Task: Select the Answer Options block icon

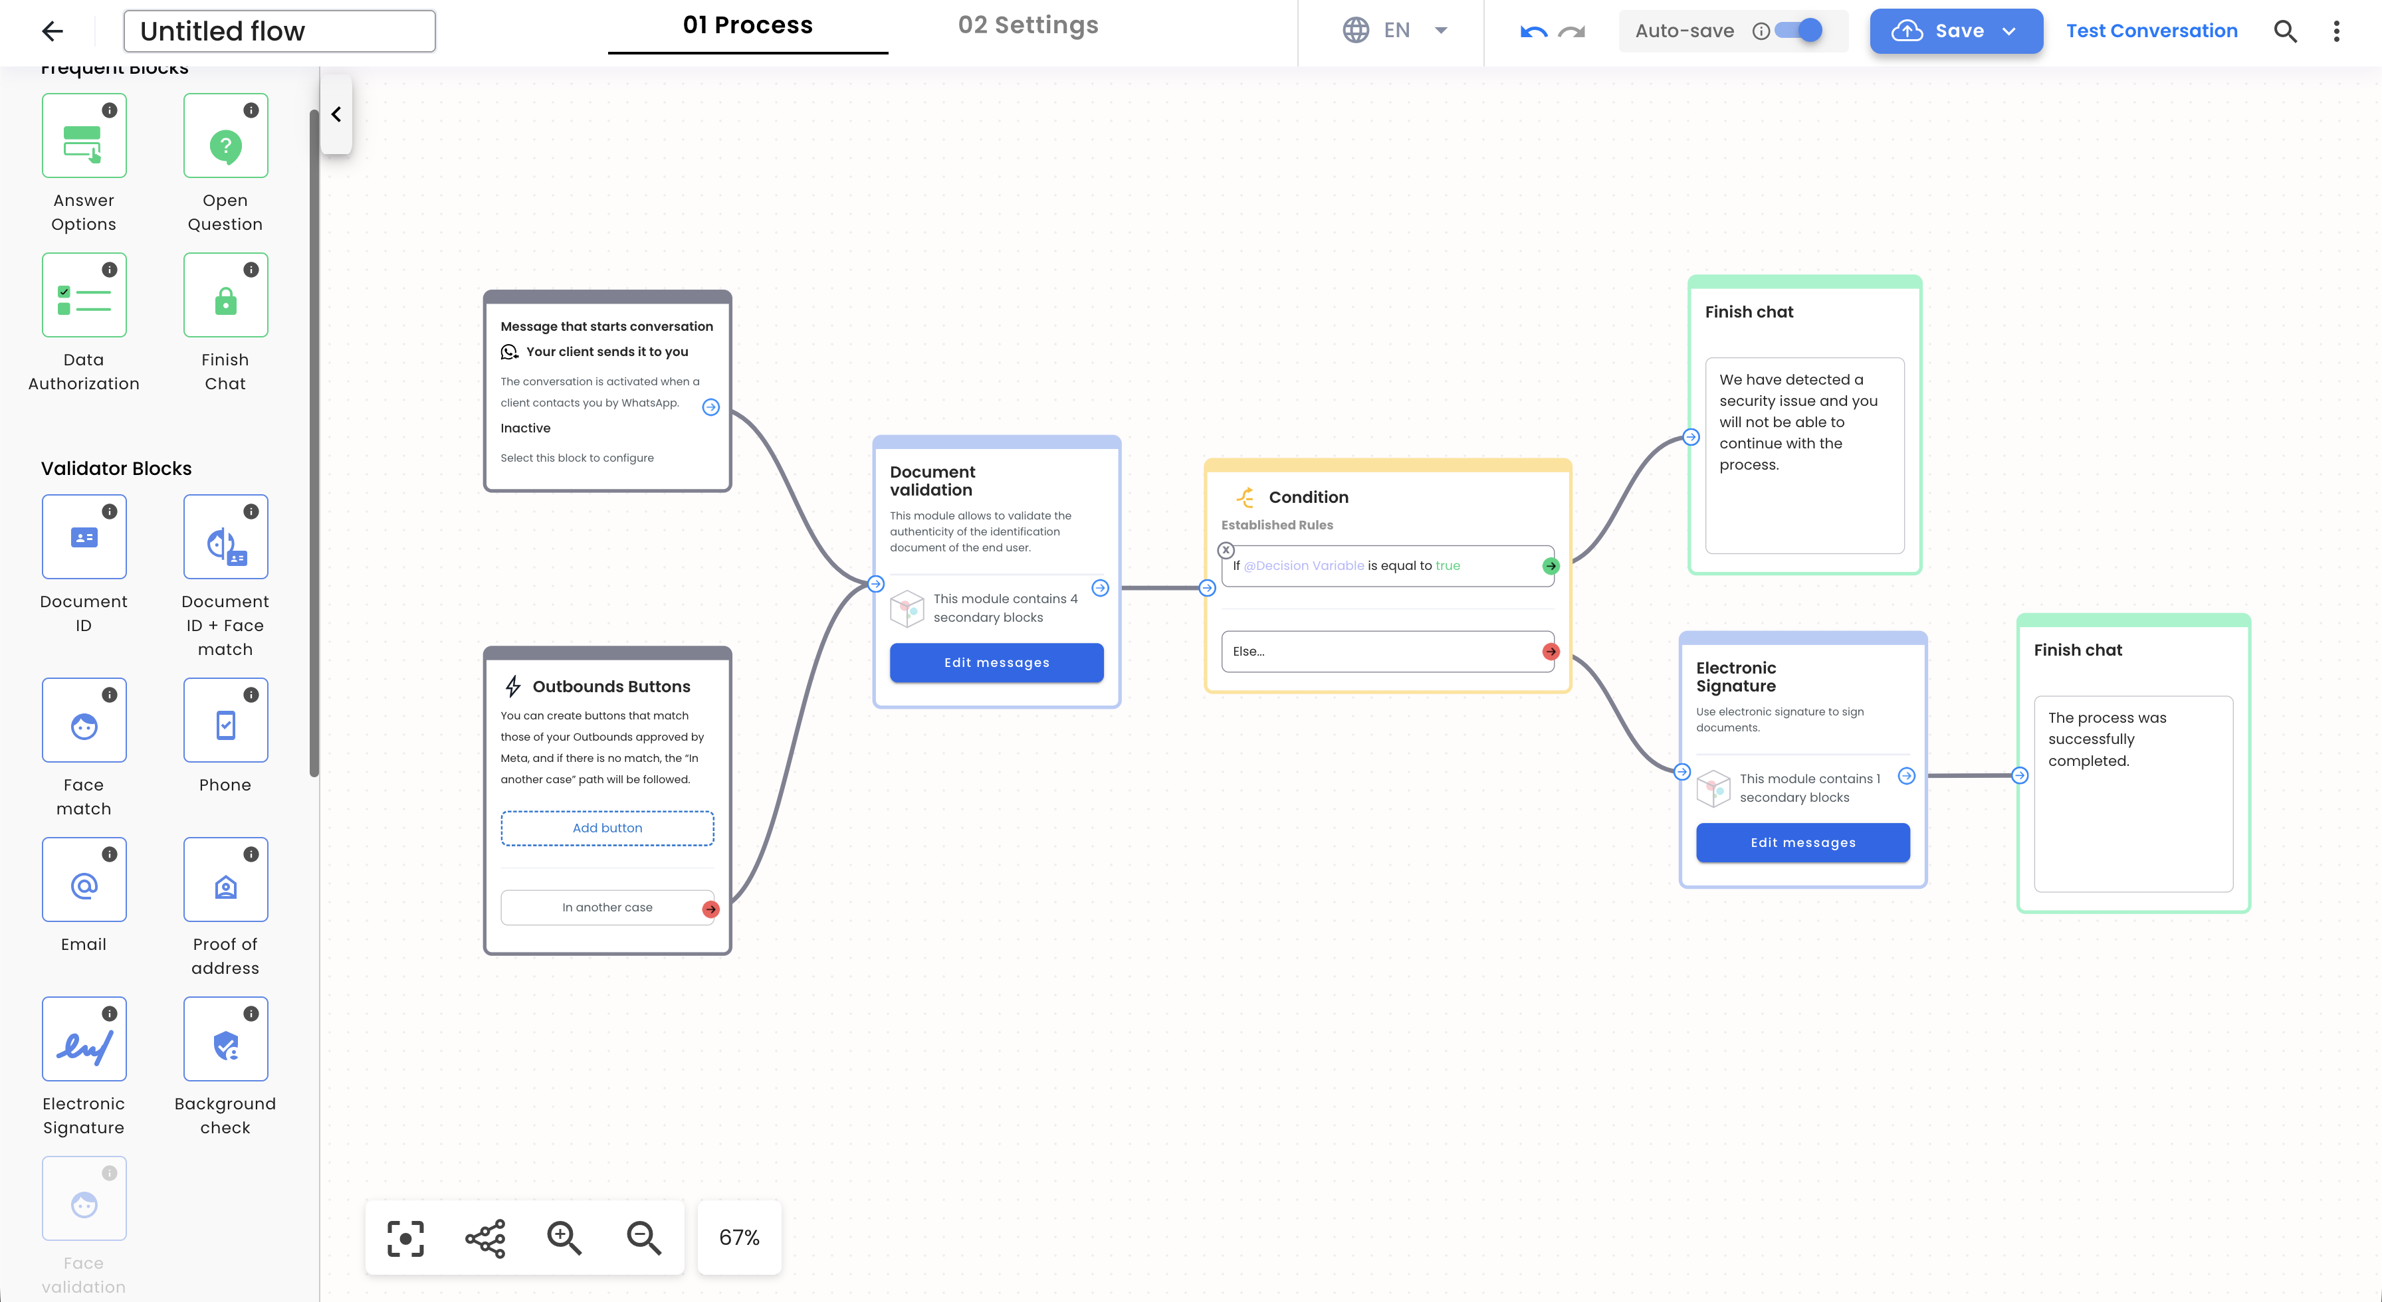Action: pos(84,136)
